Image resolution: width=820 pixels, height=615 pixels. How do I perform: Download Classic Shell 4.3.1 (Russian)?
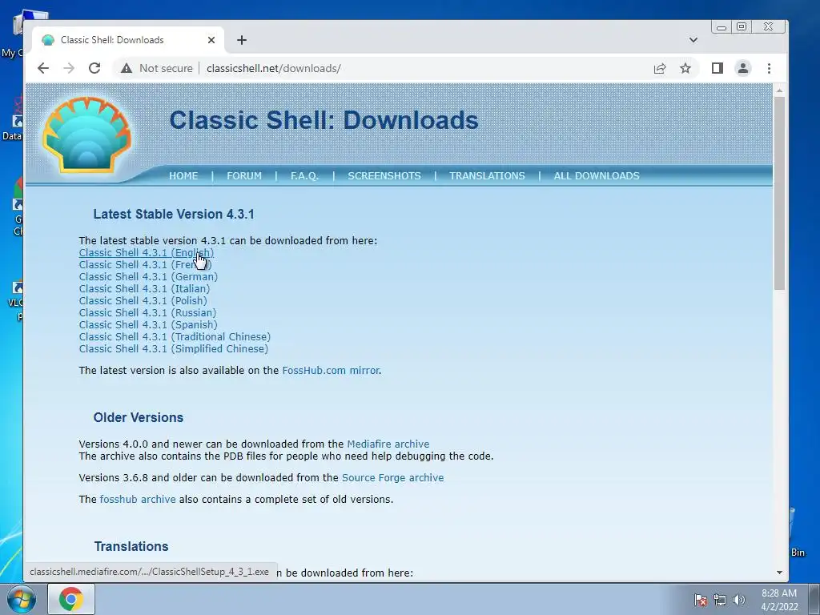coord(147,313)
